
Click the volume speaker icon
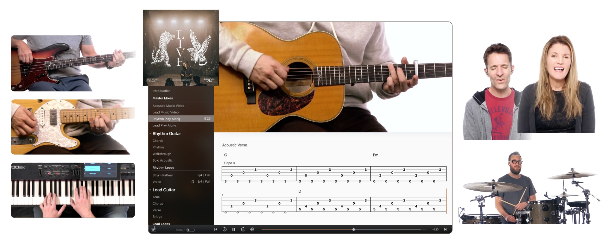point(252,230)
